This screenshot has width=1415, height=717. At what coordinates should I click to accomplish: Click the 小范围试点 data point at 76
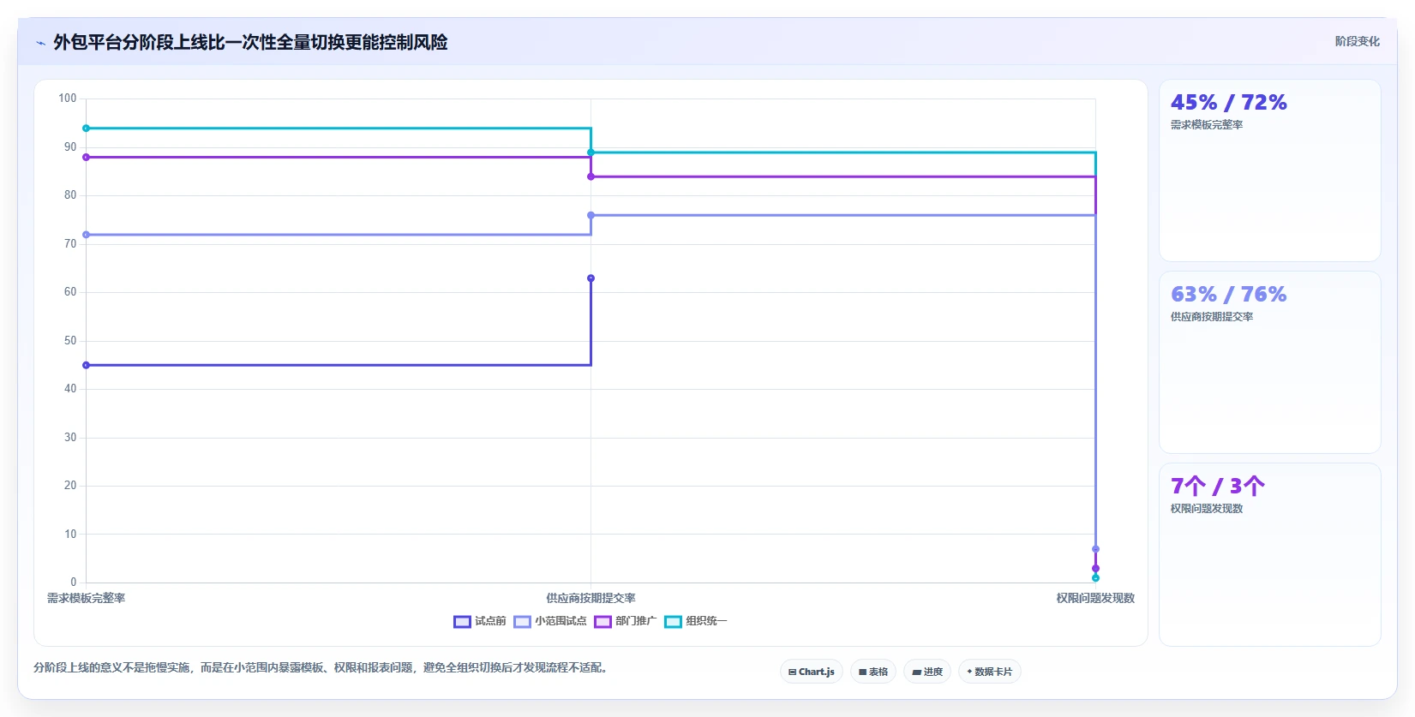tap(591, 216)
